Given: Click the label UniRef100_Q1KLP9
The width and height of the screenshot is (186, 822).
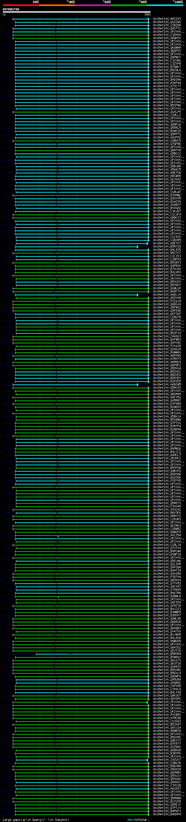Looking at the screenshot, I should [x=167, y=112].
